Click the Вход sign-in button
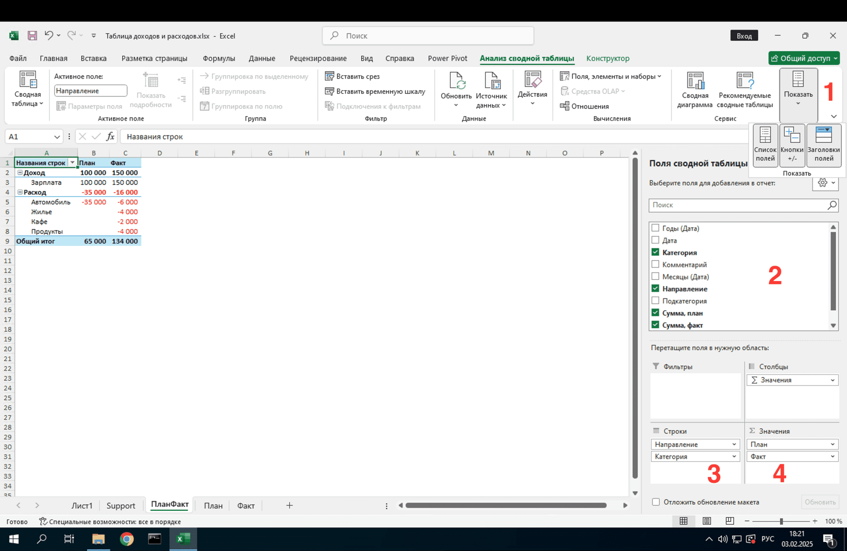Image resolution: width=847 pixels, height=551 pixels. [x=744, y=36]
